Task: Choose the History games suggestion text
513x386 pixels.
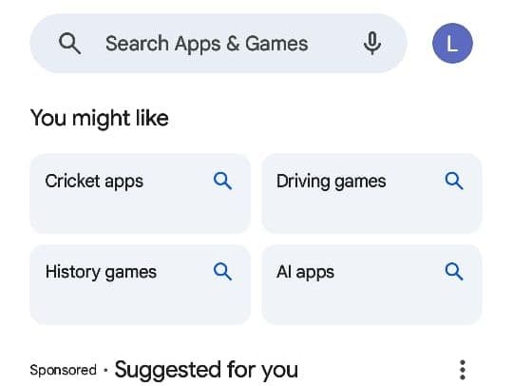Action: (x=101, y=272)
